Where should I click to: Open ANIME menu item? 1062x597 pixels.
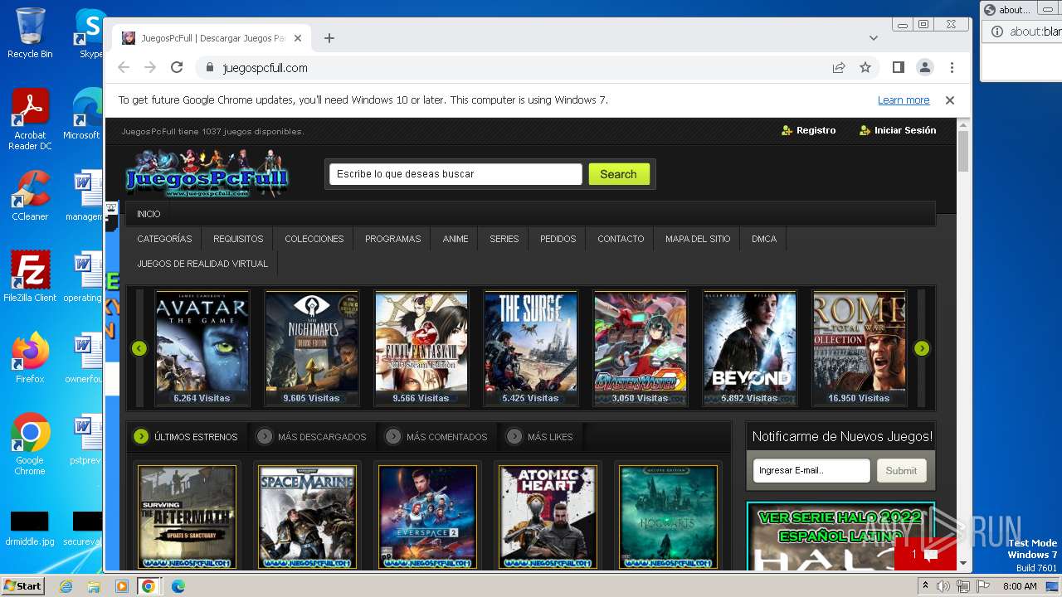click(455, 239)
